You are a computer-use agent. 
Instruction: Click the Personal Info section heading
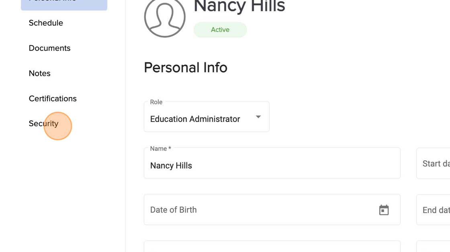186,68
